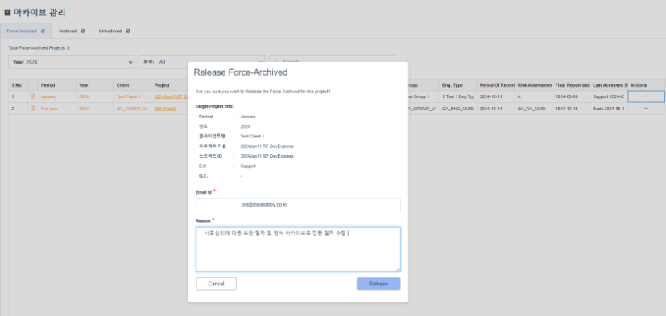The height and width of the screenshot is (316, 666).
Task: Click the Target Project Info heading
Action: coord(214,106)
